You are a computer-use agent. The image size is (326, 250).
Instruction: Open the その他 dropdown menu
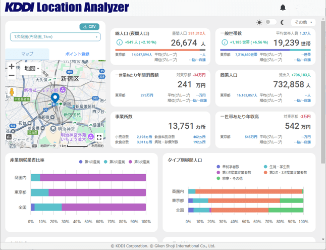303,22
